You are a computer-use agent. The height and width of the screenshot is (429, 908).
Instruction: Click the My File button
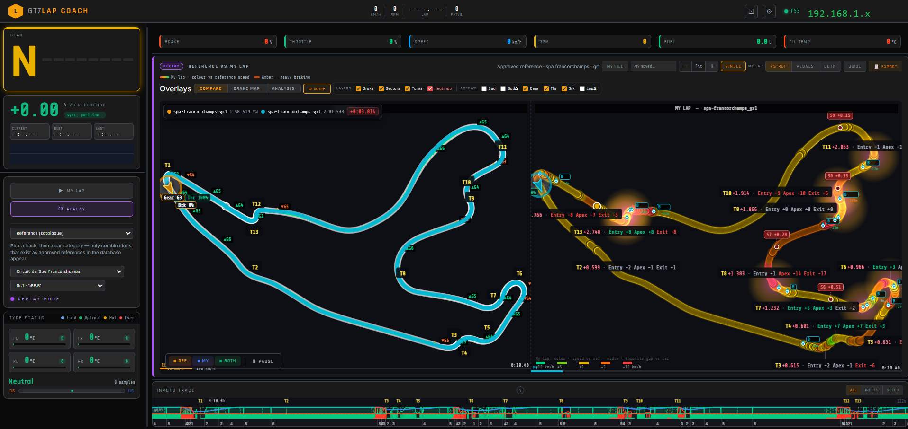coord(615,66)
